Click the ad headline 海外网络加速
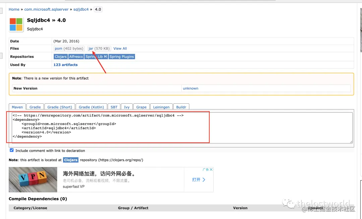Screen dimensions: 362x219 tap(99, 174)
